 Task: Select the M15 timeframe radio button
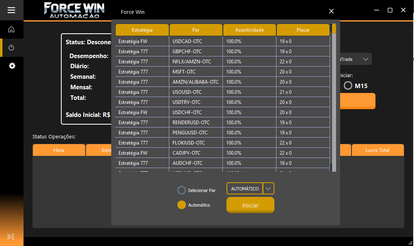348,86
